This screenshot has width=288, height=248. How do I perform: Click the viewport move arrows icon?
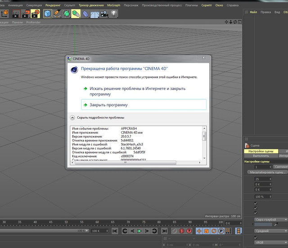[226, 22]
